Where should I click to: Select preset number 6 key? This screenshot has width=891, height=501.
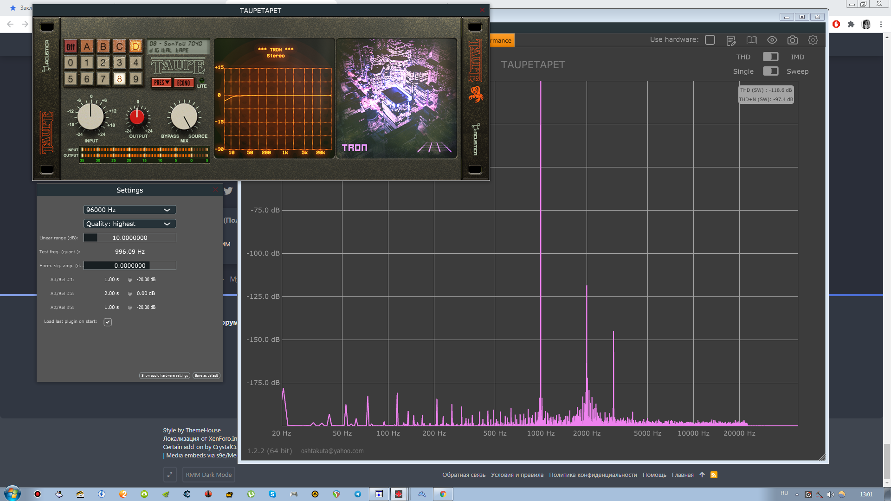coord(87,79)
